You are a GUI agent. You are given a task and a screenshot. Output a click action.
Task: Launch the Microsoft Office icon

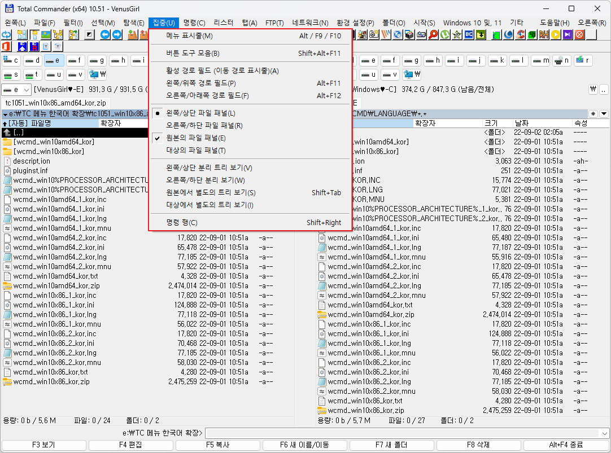[x=7, y=47]
